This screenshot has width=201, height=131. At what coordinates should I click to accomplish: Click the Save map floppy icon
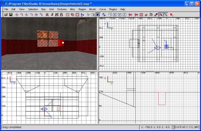[11, 15]
